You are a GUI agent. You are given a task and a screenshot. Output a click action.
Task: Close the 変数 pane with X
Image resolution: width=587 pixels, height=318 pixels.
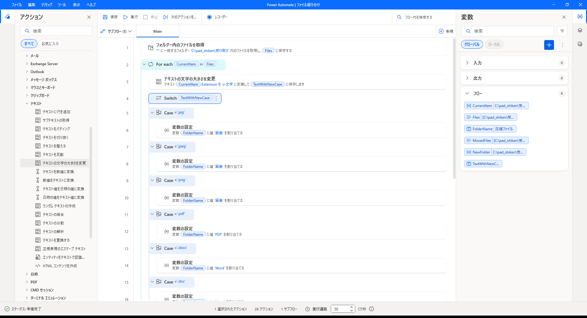click(x=564, y=17)
